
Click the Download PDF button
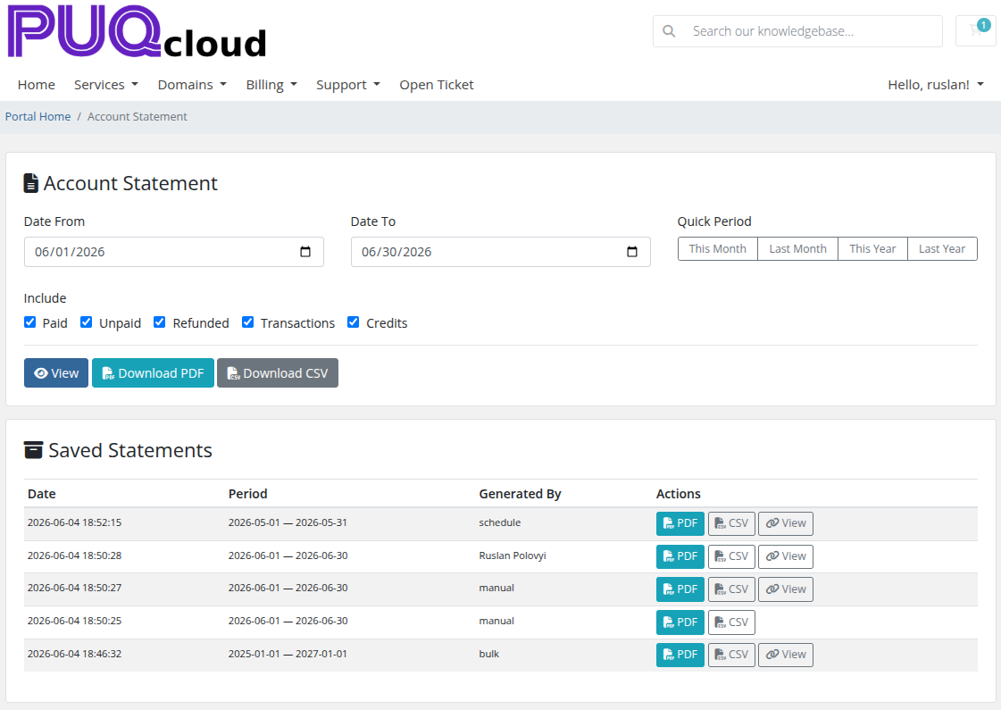tap(154, 373)
